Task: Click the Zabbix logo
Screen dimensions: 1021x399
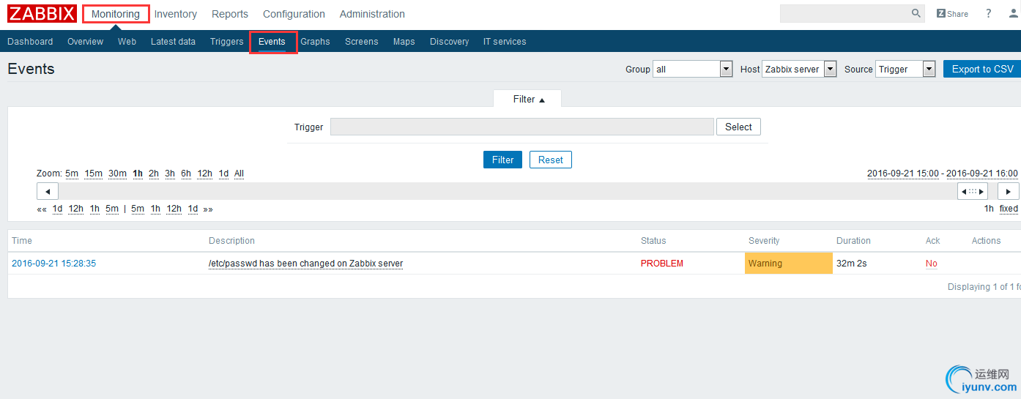Action: (42, 14)
